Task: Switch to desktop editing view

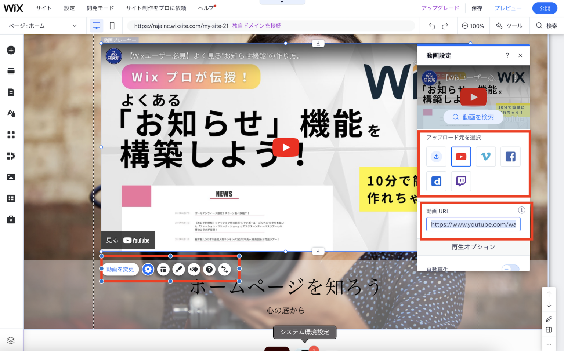Action: tap(96, 26)
